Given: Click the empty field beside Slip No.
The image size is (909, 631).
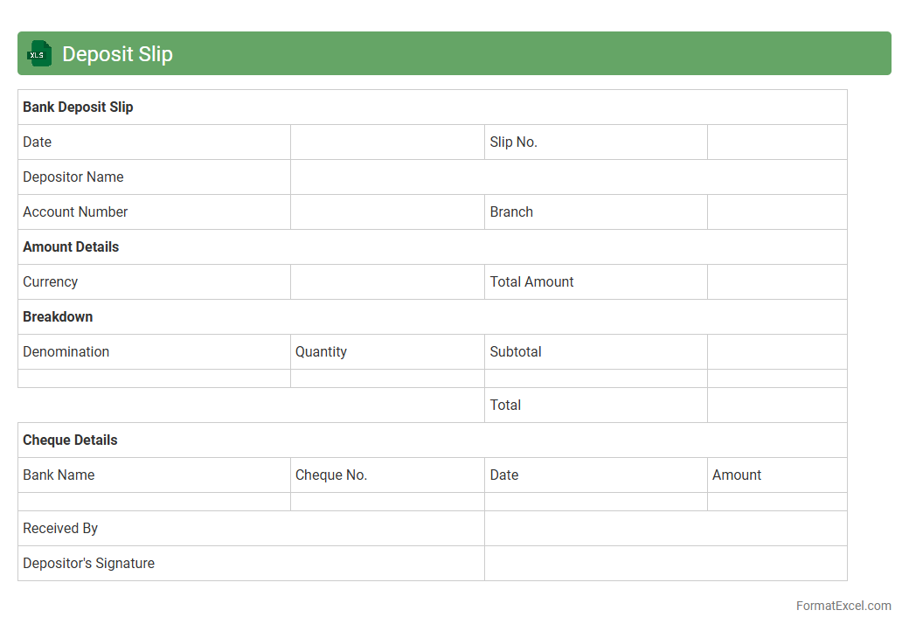Looking at the screenshot, I should click(776, 142).
